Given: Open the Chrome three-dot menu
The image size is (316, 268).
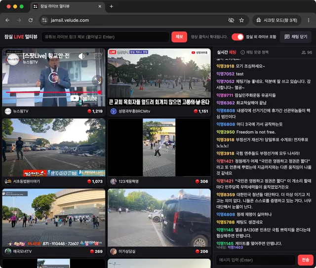Looking at the screenshot, I should pyautogui.click(x=309, y=20).
